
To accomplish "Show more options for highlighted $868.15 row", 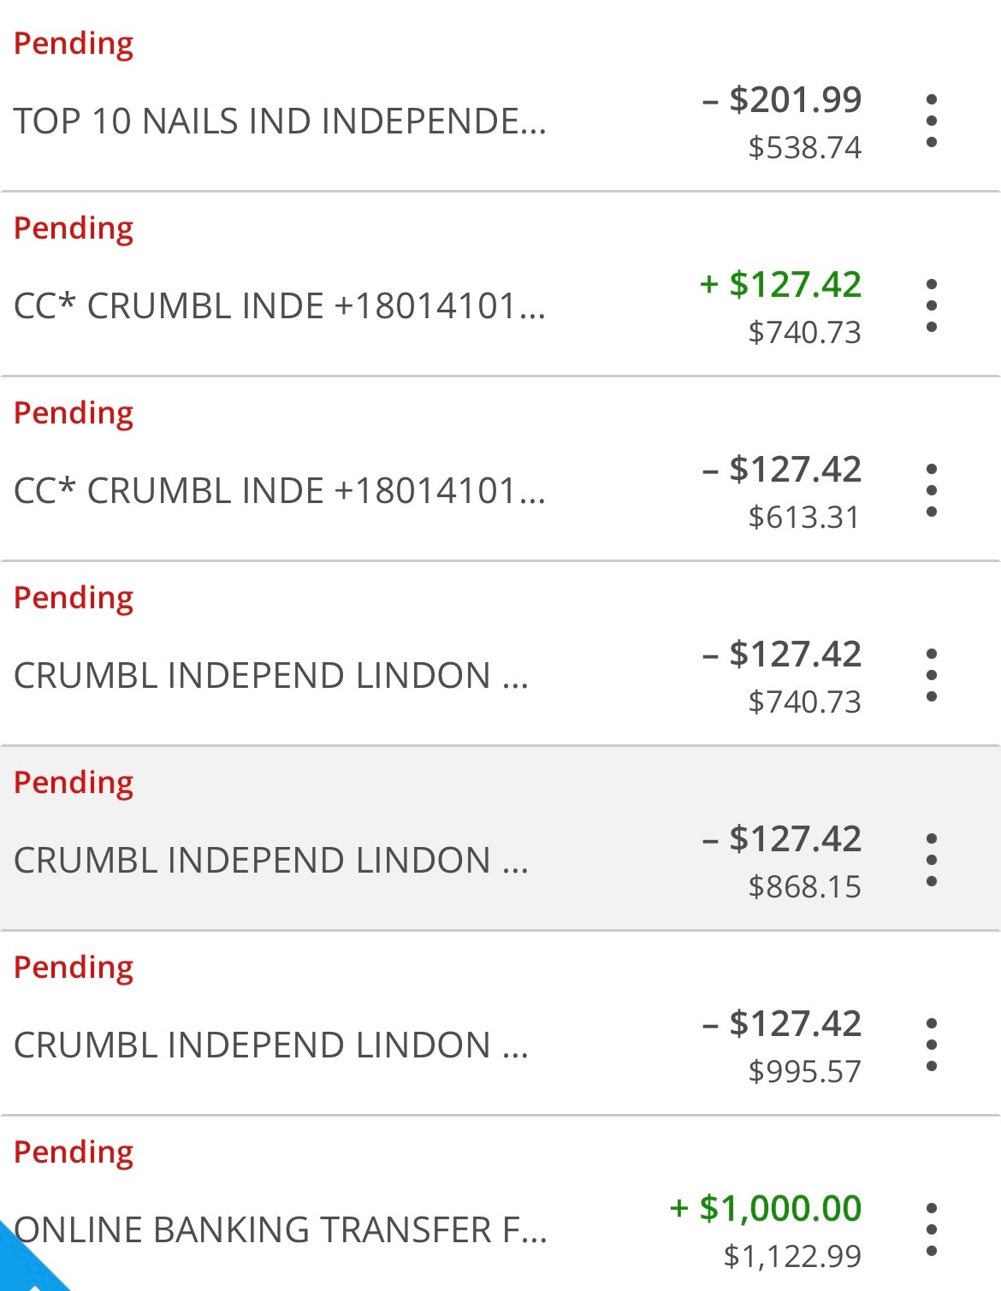I will [932, 860].
